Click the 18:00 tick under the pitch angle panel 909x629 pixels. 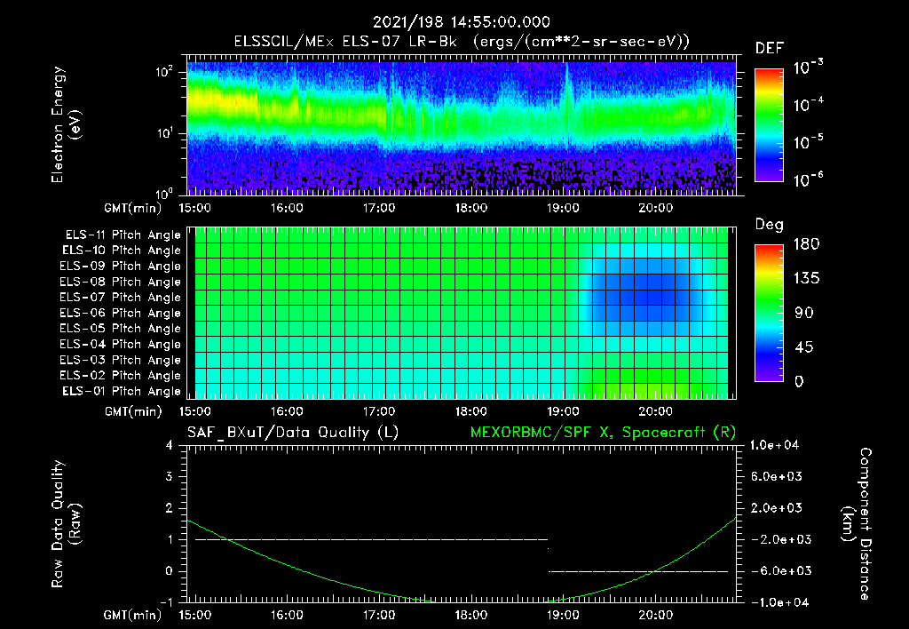point(470,411)
